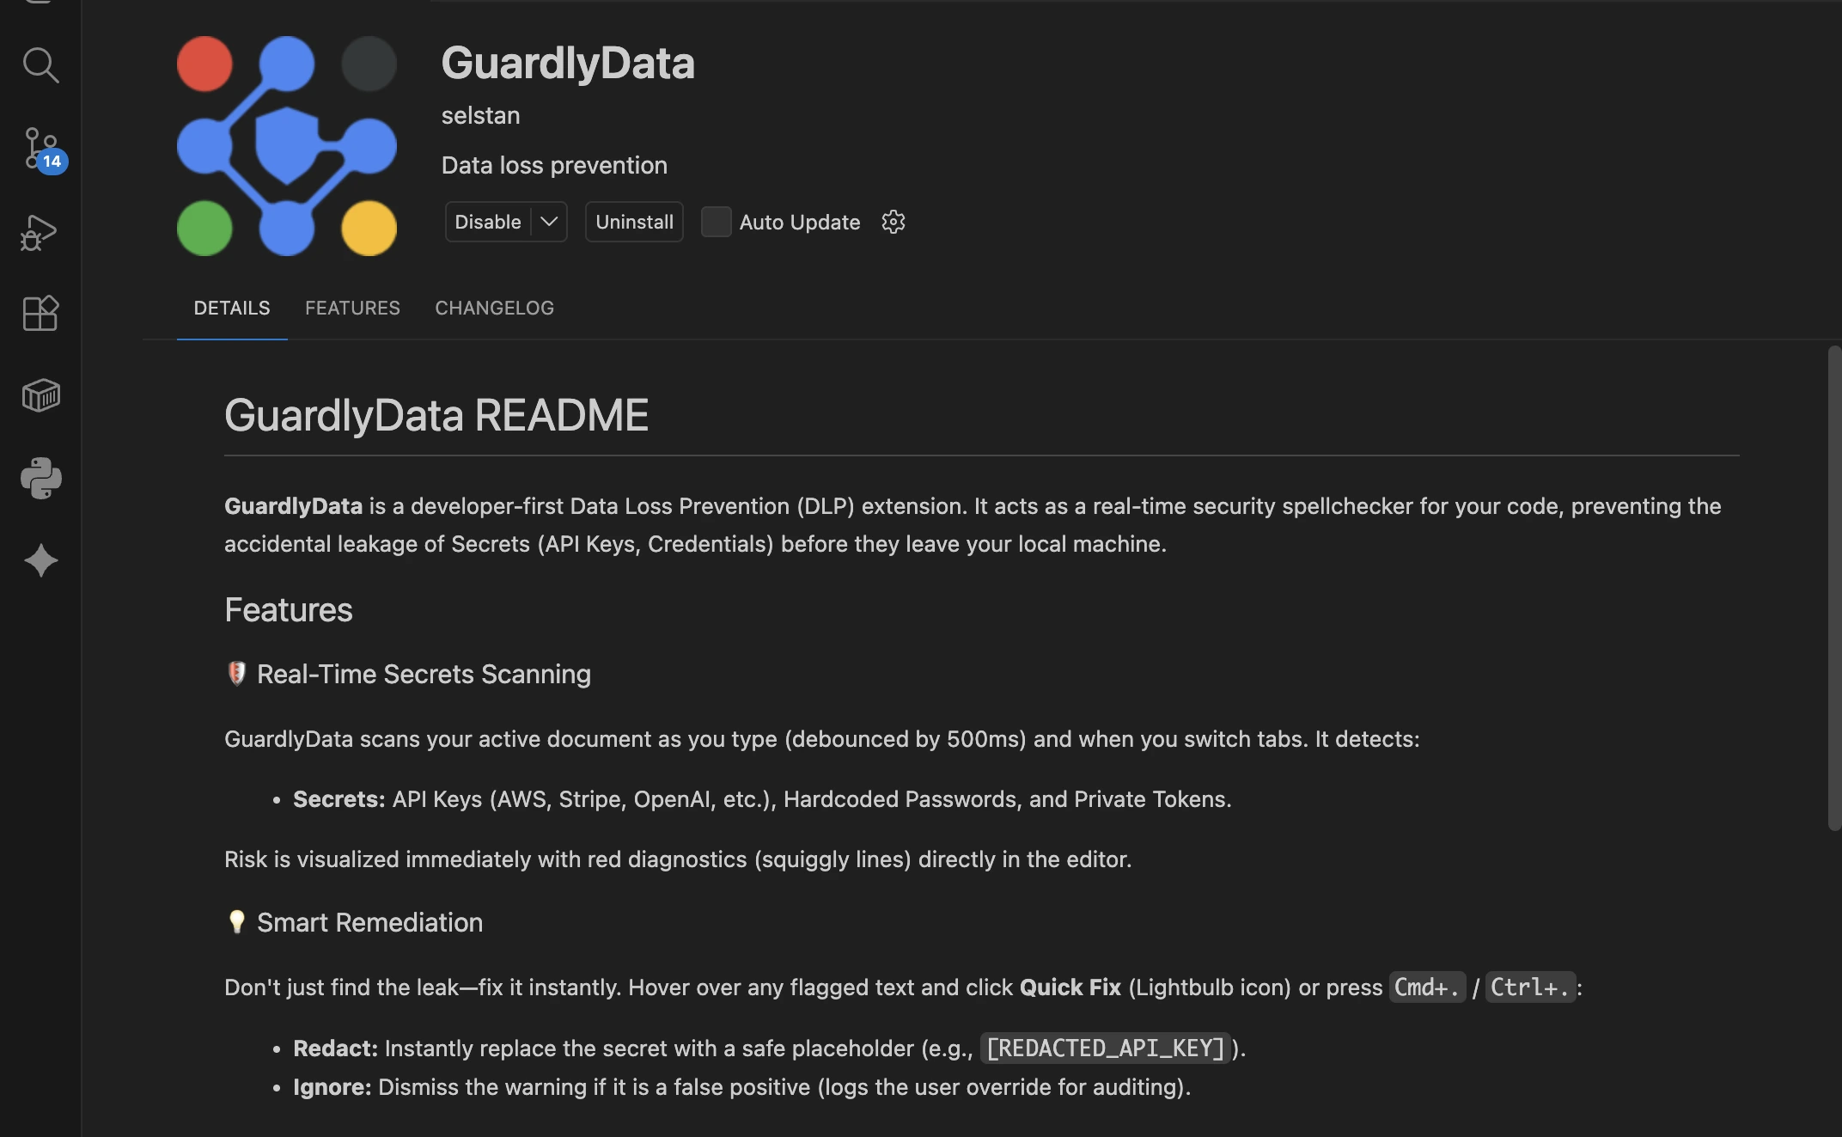1842x1137 pixels.
Task: Open the Python view in sidebar
Action: (40, 478)
